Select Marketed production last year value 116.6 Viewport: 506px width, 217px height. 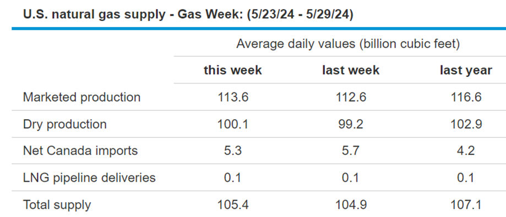click(x=466, y=97)
